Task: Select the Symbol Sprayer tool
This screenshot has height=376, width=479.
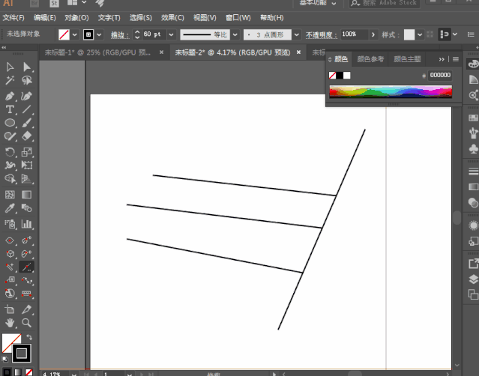Action: pyautogui.click(x=10, y=224)
